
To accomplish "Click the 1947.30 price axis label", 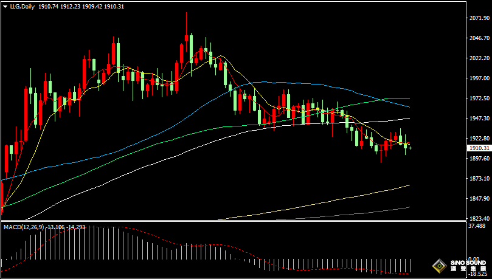I will point(479,119).
